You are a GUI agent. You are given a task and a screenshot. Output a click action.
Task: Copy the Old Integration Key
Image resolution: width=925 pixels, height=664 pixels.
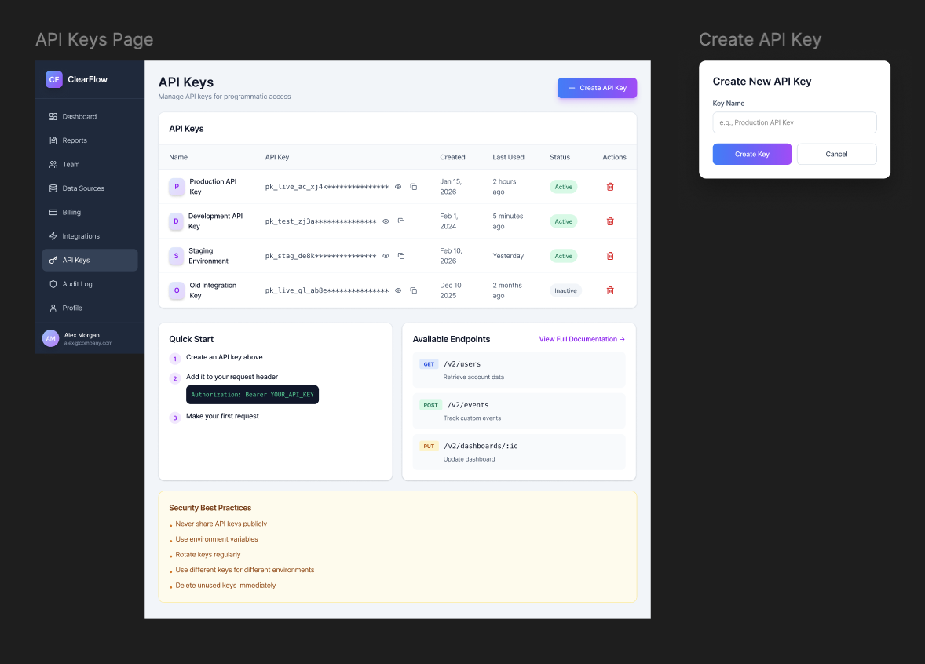coord(414,290)
